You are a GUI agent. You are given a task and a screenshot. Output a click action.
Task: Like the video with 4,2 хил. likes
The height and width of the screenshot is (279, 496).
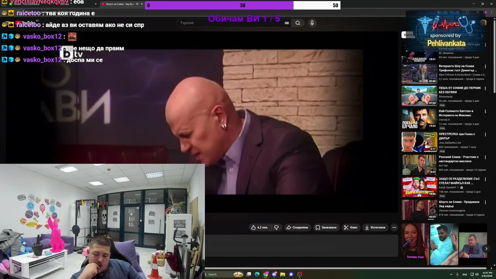259,227
